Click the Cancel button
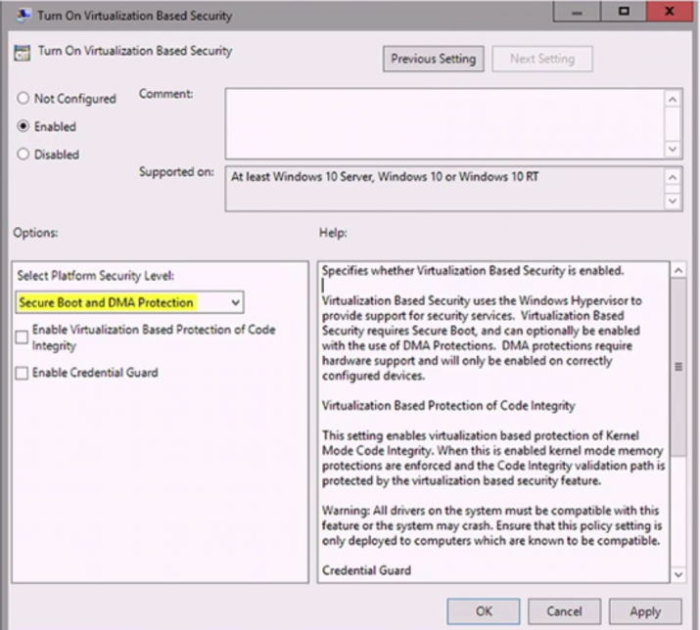 [564, 611]
